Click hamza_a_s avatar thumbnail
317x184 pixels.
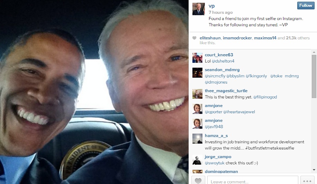[197, 139]
